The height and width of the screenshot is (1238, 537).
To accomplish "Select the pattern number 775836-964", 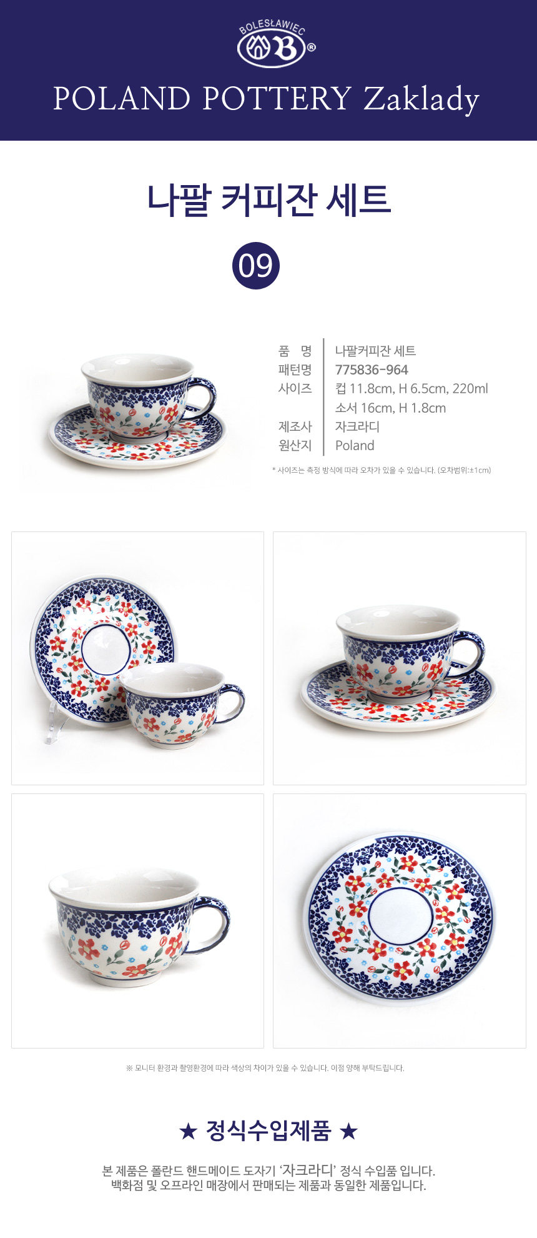I will [x=372, y=370].
